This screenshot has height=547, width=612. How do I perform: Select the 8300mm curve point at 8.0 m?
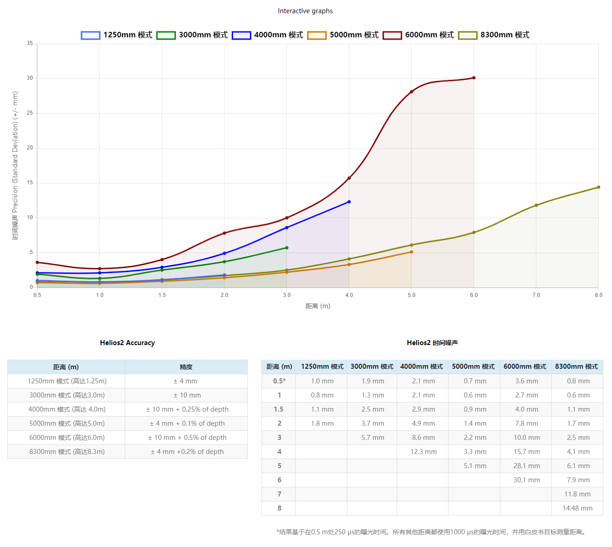[598, 187]
